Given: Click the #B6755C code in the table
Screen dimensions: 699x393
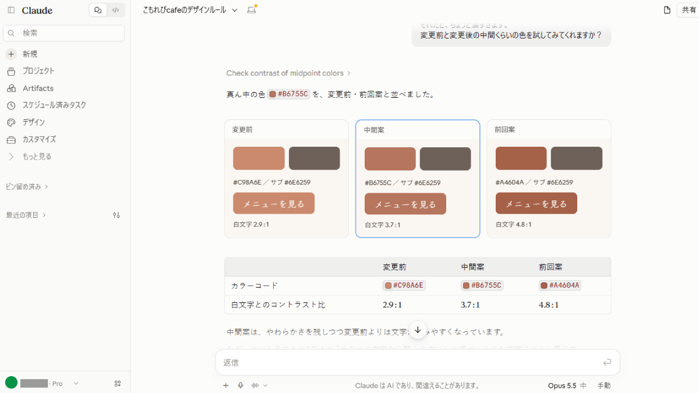Looking at the screenshot, I should click(482, 285).
